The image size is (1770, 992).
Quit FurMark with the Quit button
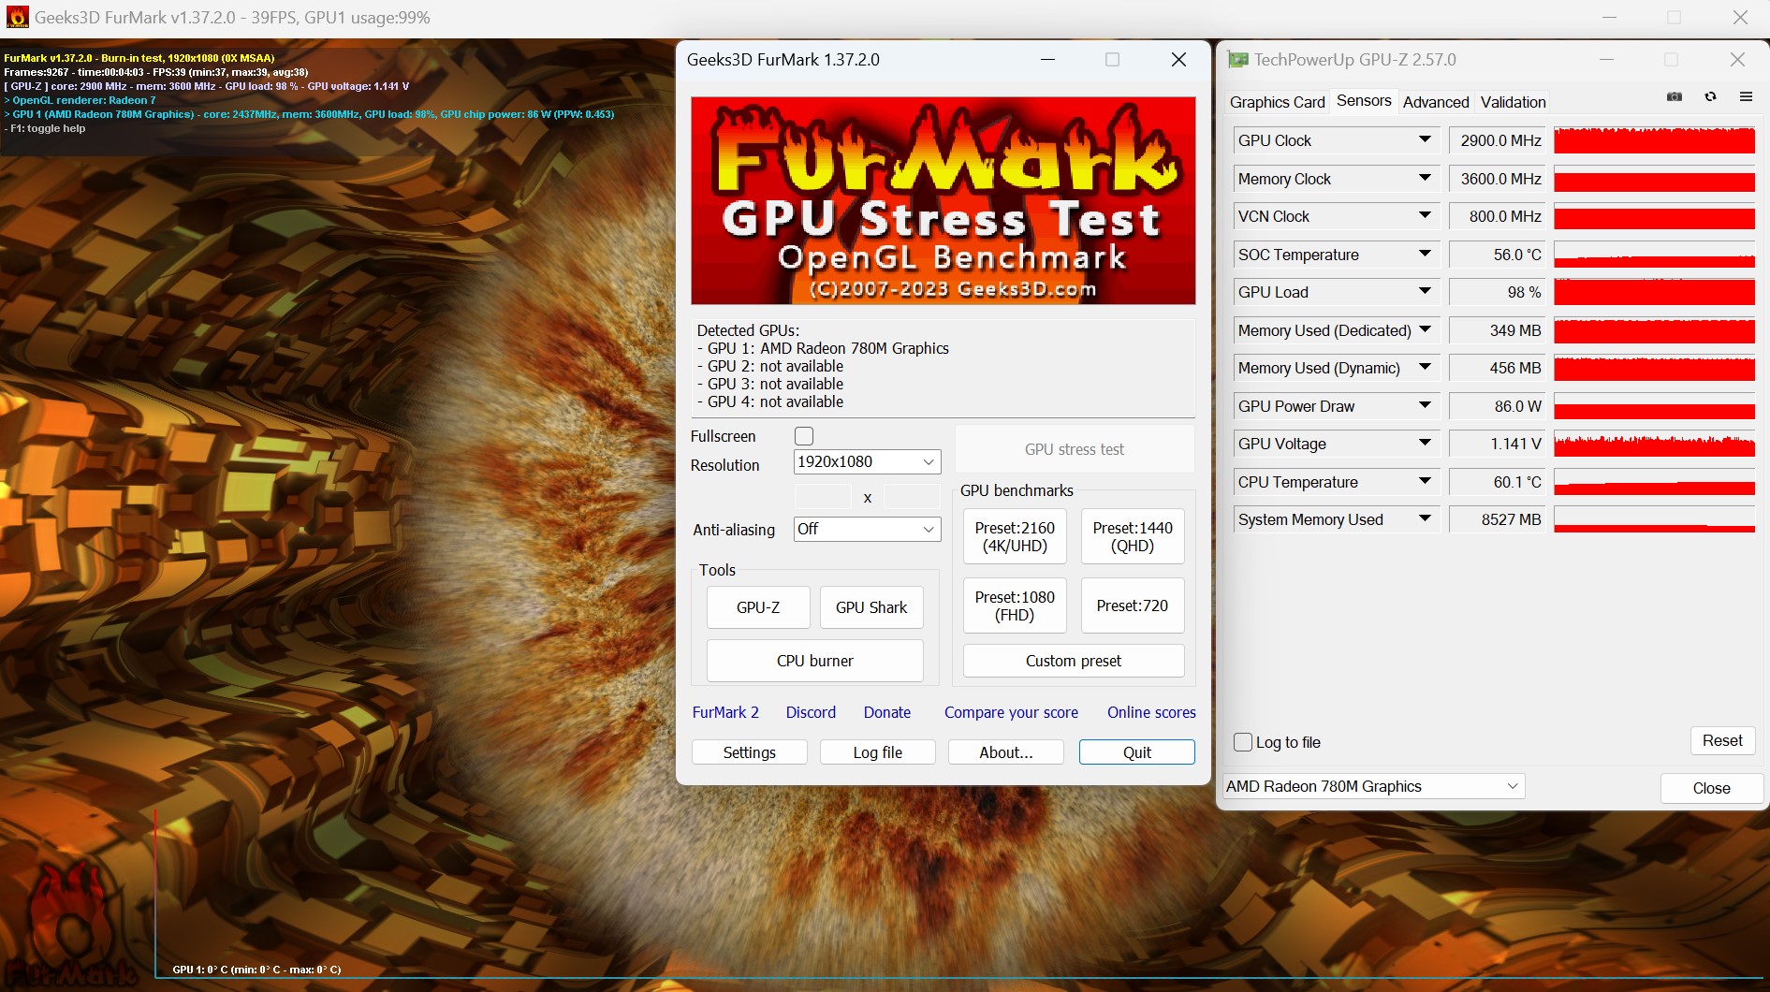[1137, 752]
